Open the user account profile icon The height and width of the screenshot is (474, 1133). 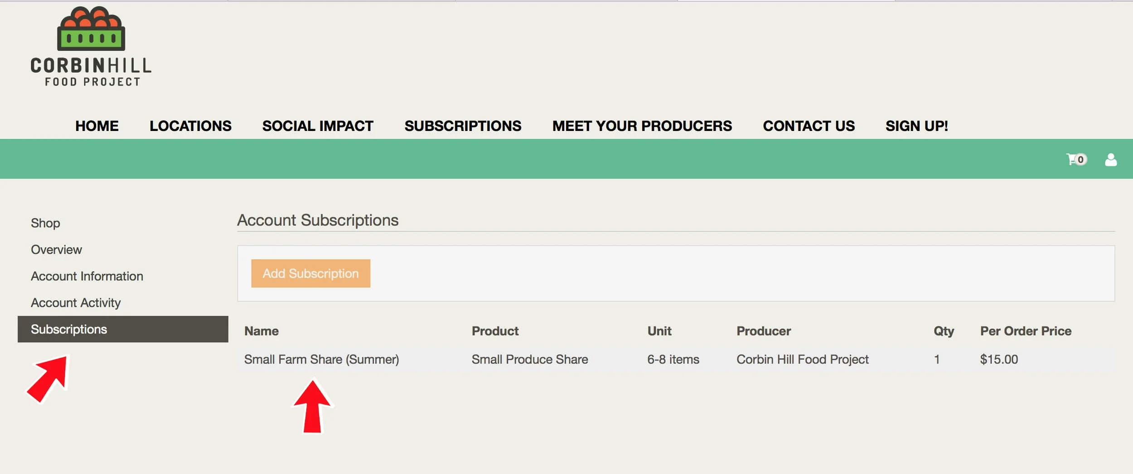[1111, 160]
